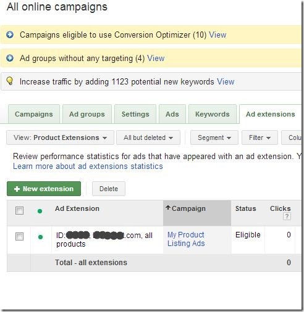Open the My Product Listing Ads campaign
This screenshot has height=312, width=304.
[x=186, y=239]
